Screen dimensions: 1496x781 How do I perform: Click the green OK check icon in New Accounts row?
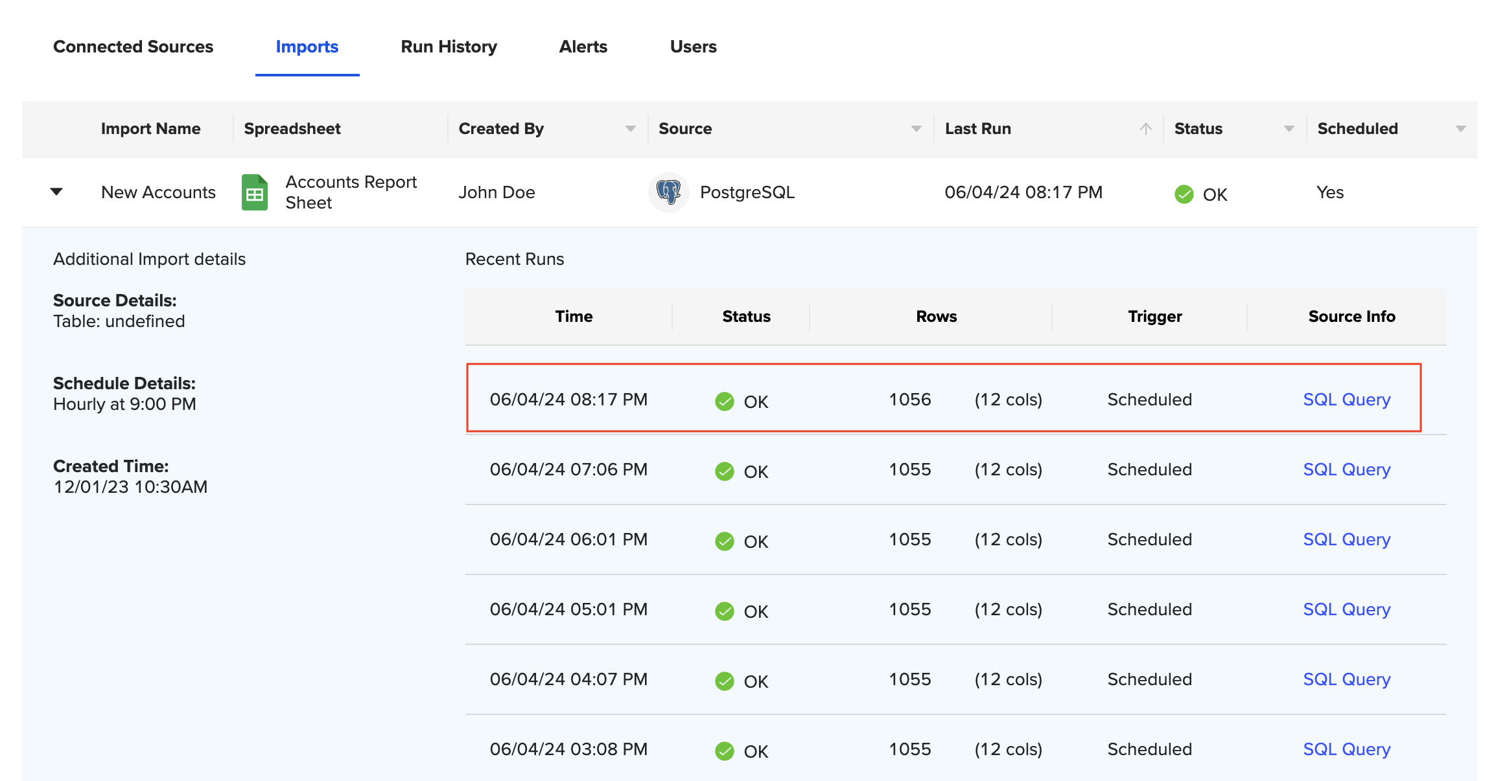pyautogui.click(x=1184, y=194)
